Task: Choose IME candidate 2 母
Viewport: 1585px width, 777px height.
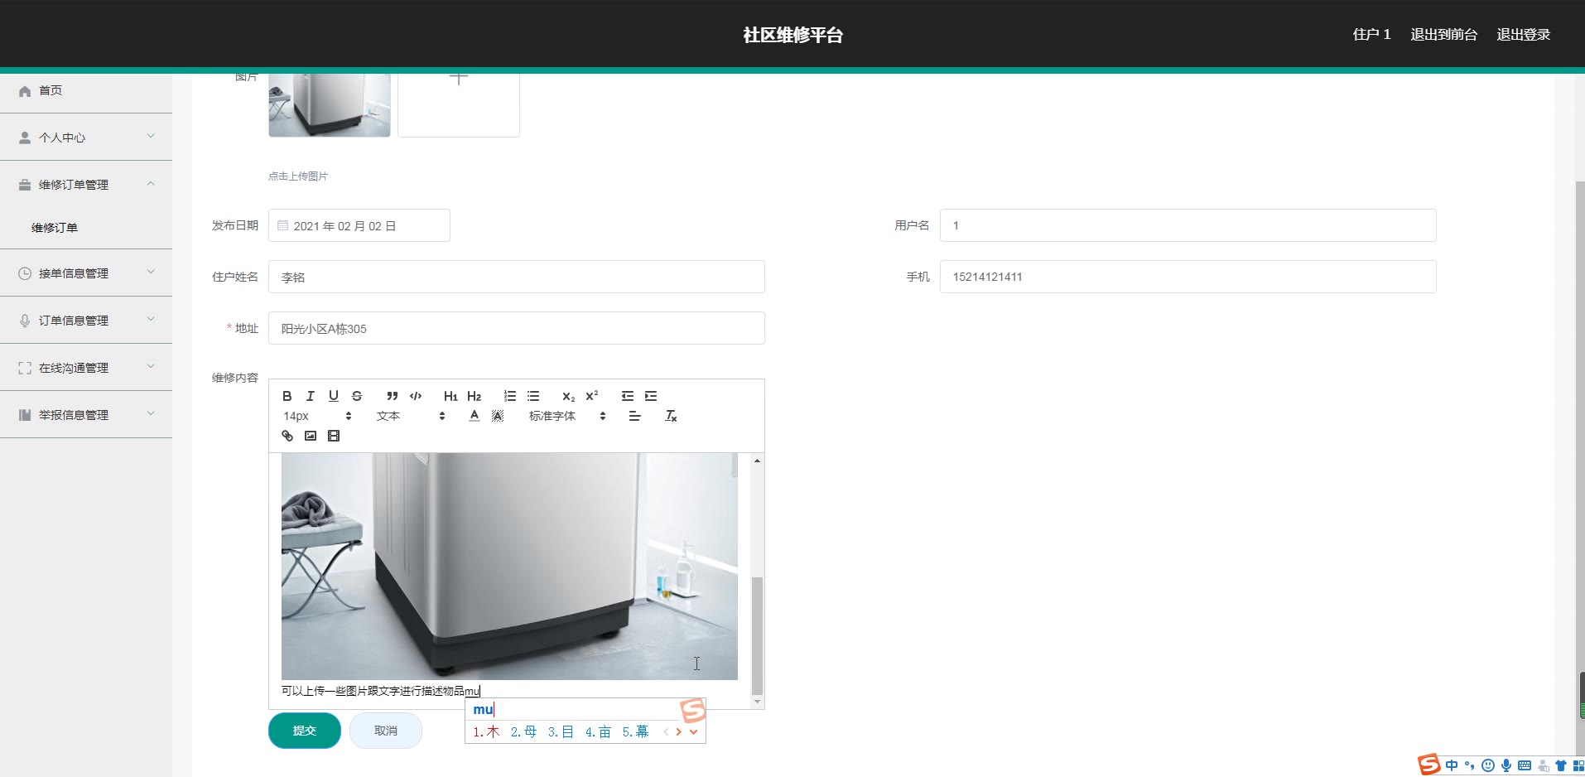Action: pos(523,731)
